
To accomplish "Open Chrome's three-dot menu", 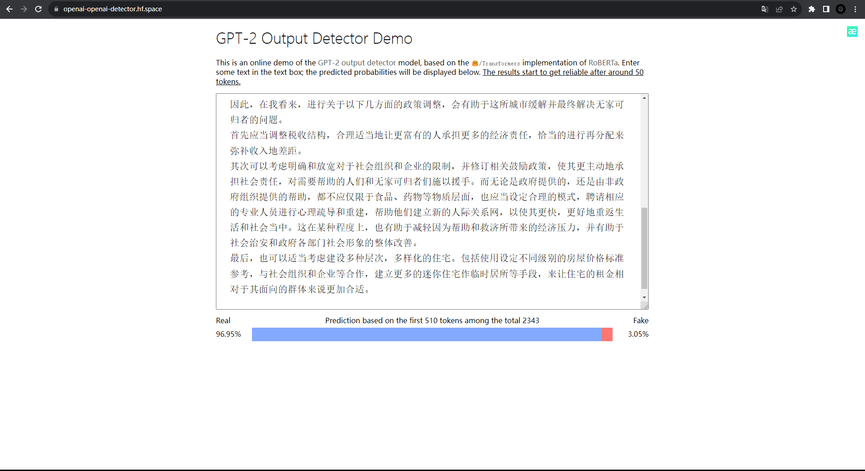I will coord(855,9).
